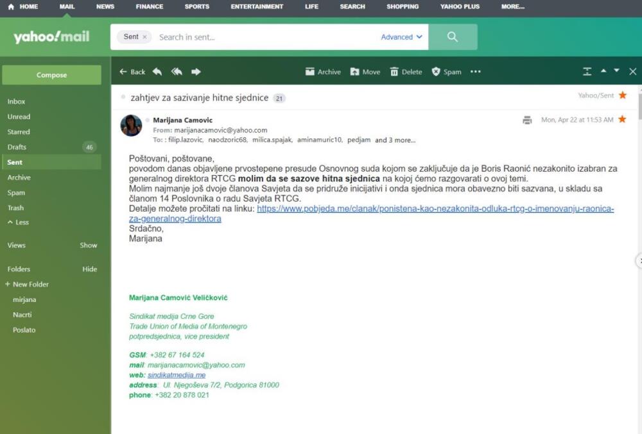This screenshot has height=434, width=642.
Task: Remove the Sent search filter chip
Action: click(144, 37)
